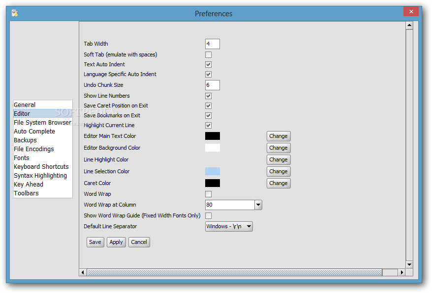Select File Encodings category

click(42, 149)
